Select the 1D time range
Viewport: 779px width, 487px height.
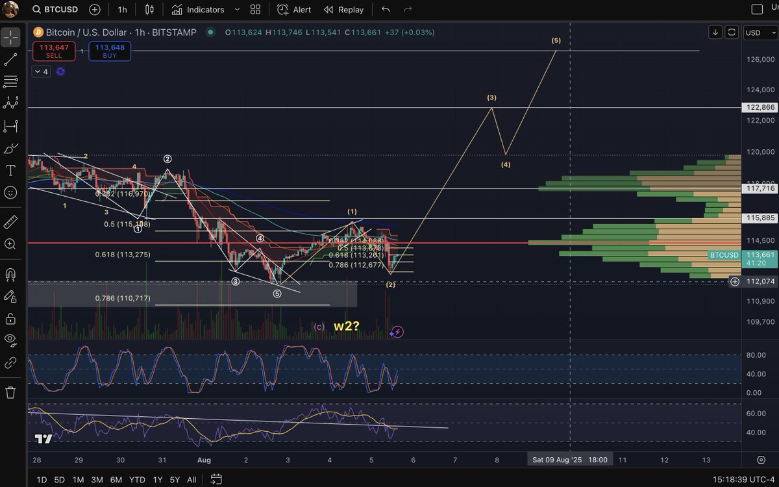(x=42, y=479)
